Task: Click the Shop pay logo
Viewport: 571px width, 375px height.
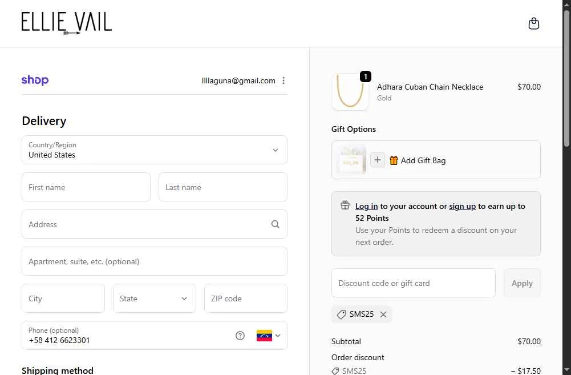Action: (35, 80)
